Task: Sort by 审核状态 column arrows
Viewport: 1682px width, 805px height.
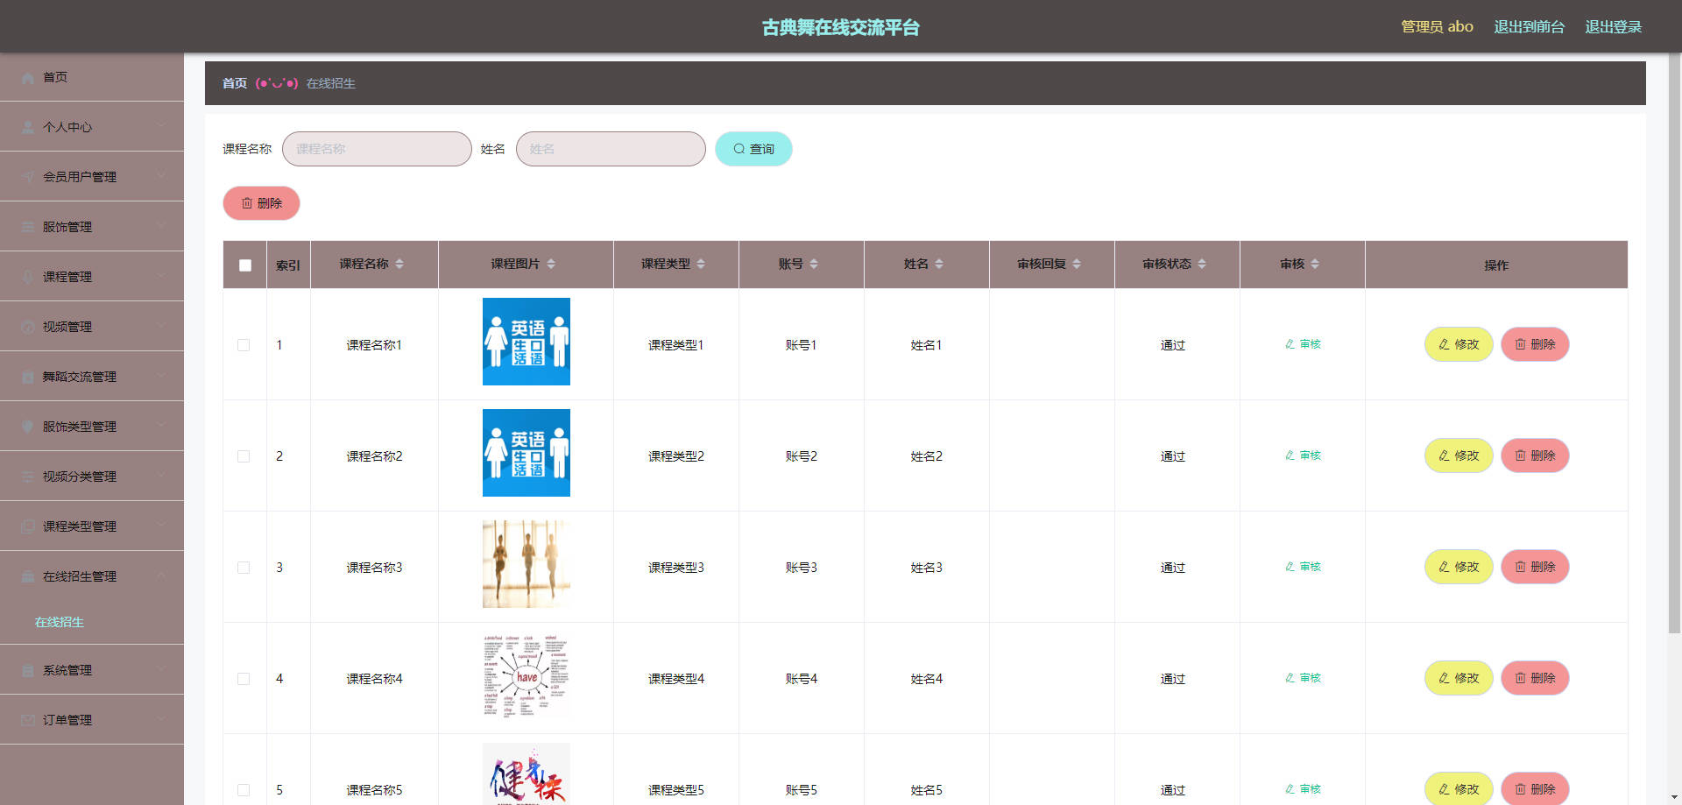Action: 1202,264
